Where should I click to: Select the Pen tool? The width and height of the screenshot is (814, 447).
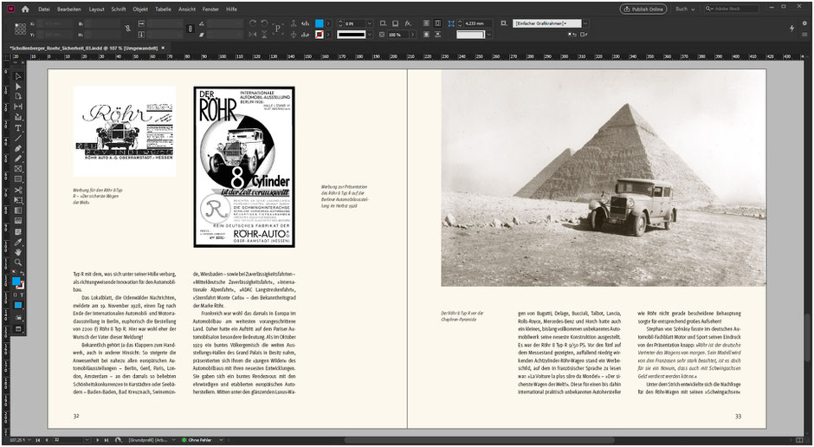pos(18,148)
